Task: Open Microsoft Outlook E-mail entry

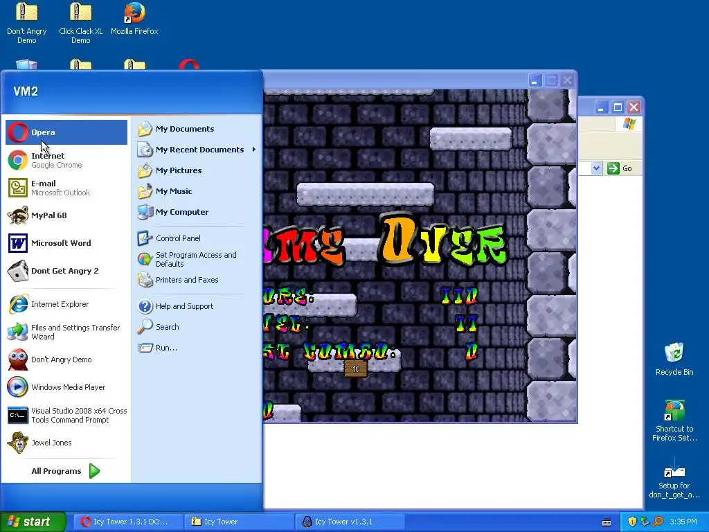Action: [x=66, y=188]
